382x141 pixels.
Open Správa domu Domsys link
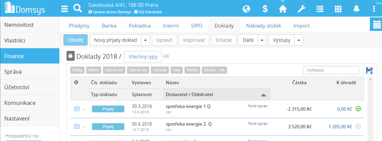110,12
